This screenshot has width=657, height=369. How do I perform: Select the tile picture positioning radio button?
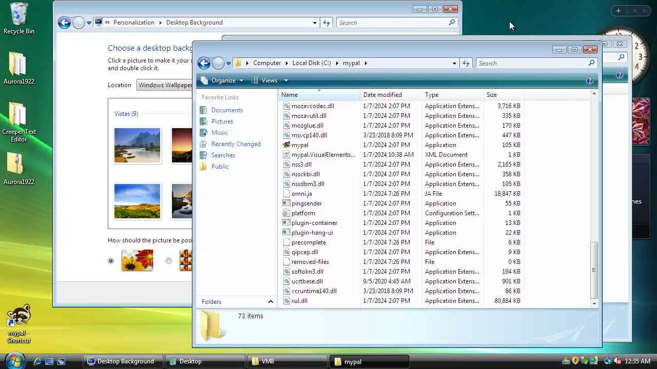(x=169, y=261)
